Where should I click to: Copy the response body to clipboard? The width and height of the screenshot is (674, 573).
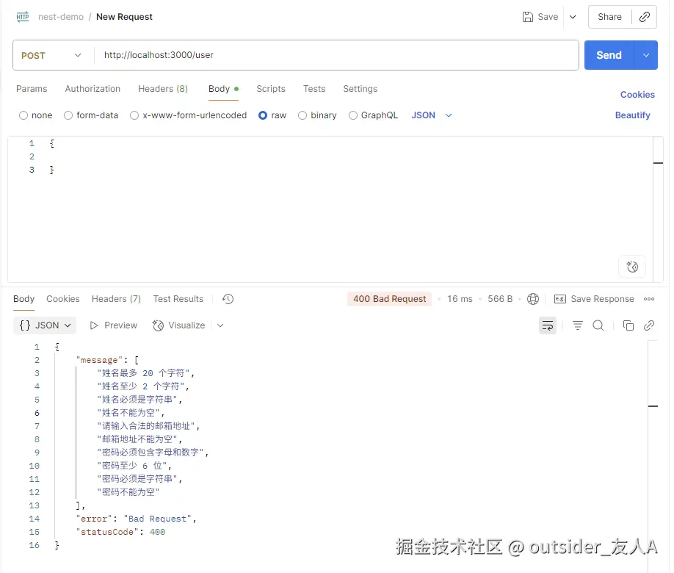point(628,325)
